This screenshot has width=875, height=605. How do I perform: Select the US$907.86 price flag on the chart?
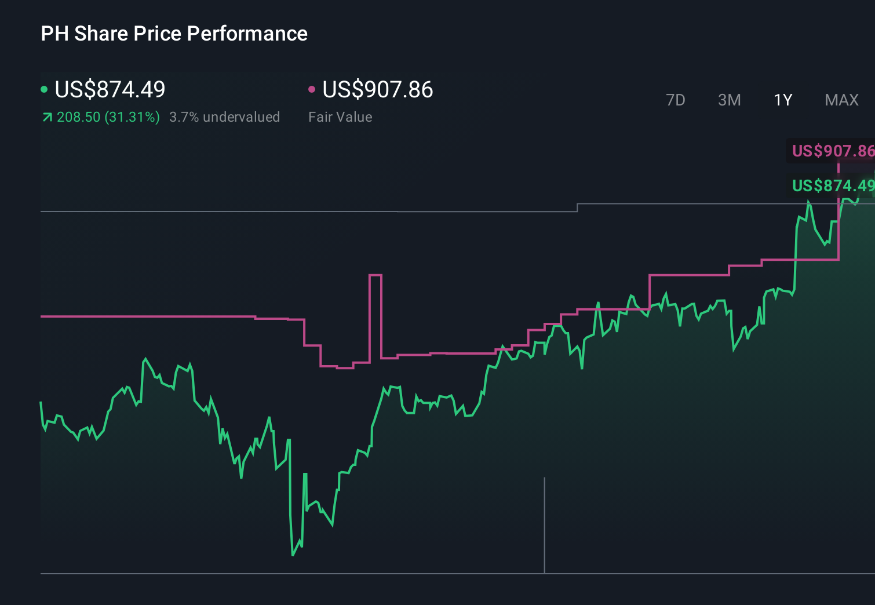coord(833,151)
